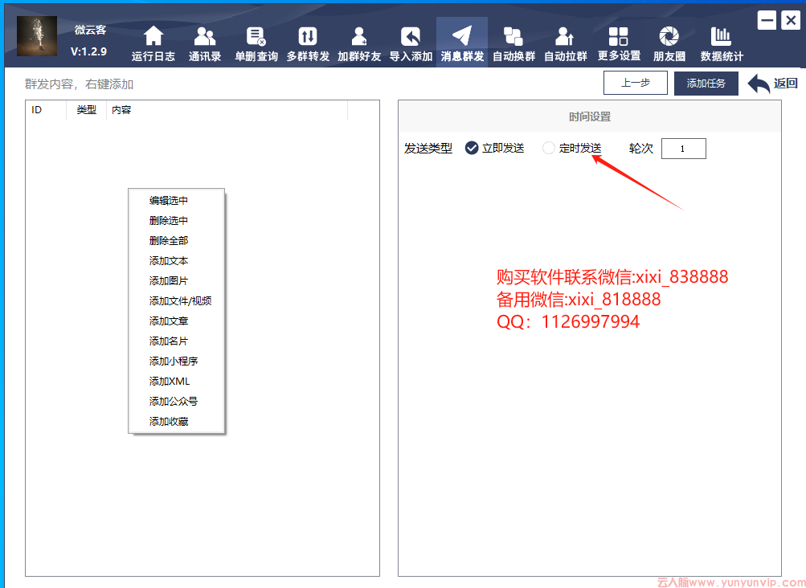Image resolution: width=806 pixels, height=588 pixels.
Task: Open 自动拉群 icon
Action: (564, 36)
